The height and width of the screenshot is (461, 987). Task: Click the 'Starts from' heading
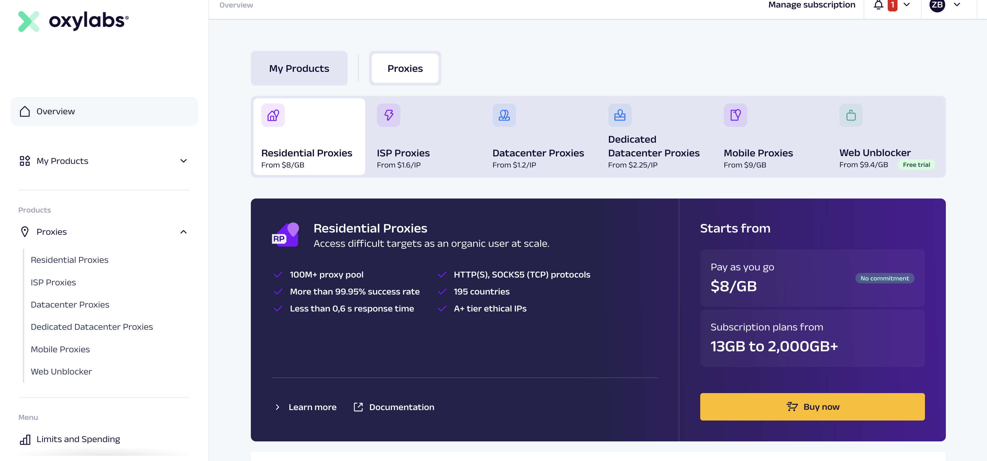[x=735, y=228]
